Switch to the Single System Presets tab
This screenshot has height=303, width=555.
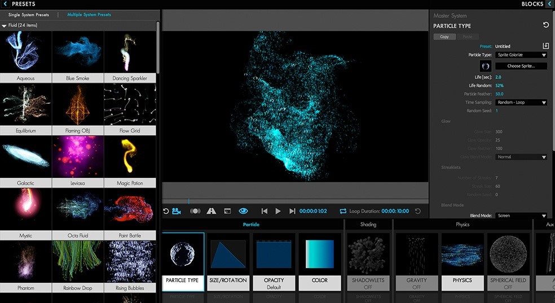coord(28,15)
